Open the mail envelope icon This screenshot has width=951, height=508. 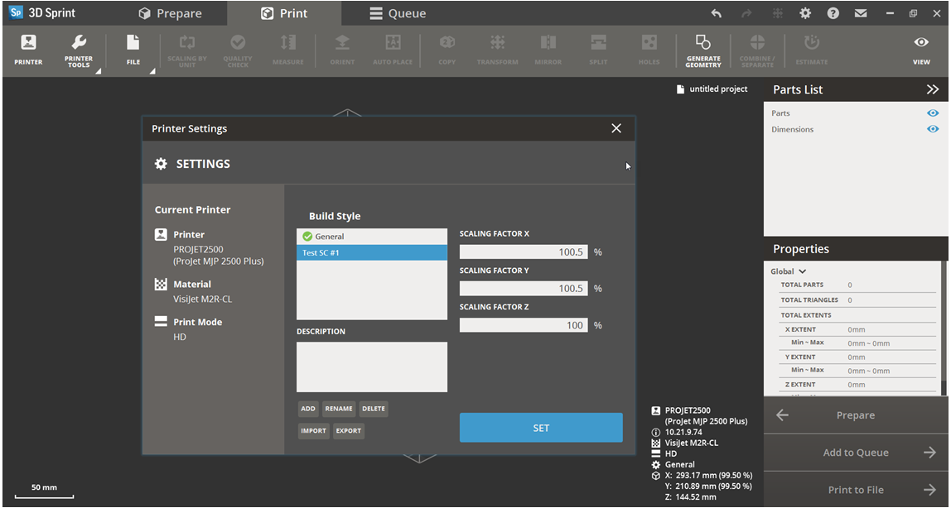tap(861, 13)
